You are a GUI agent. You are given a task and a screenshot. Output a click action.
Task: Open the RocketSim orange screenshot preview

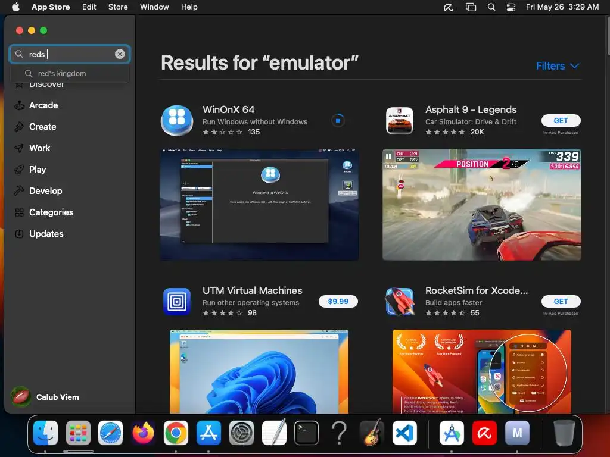tap(481, 371)
